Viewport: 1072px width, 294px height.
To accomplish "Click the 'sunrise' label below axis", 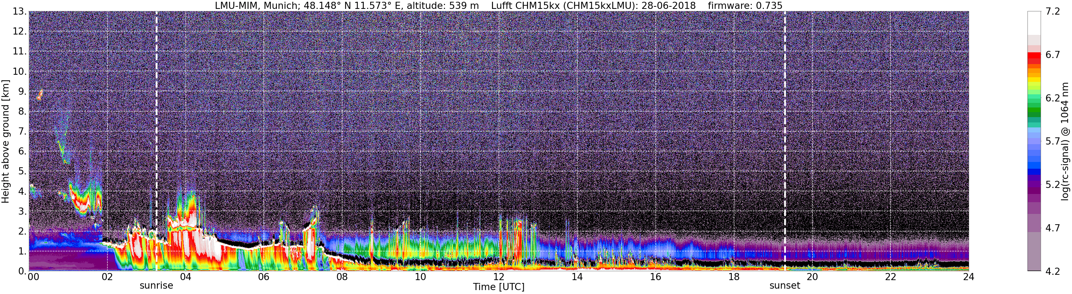I will pos(156,286).
